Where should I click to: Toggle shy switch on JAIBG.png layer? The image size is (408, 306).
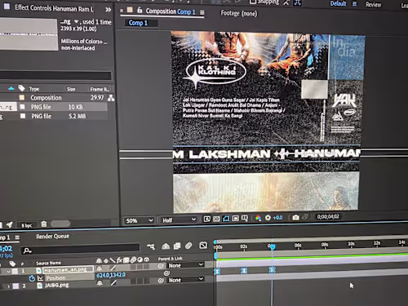click(100, 283)
